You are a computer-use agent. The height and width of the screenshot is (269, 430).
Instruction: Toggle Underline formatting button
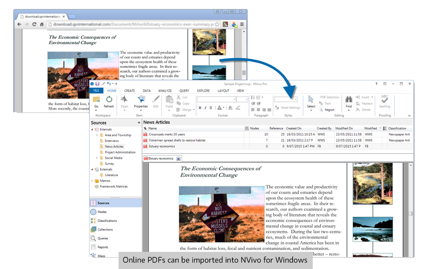[x=211, y=108]
